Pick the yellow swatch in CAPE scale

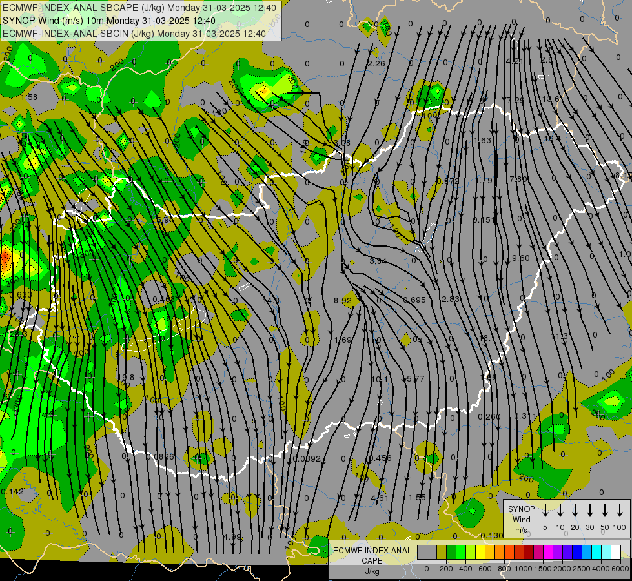point(480,553)
